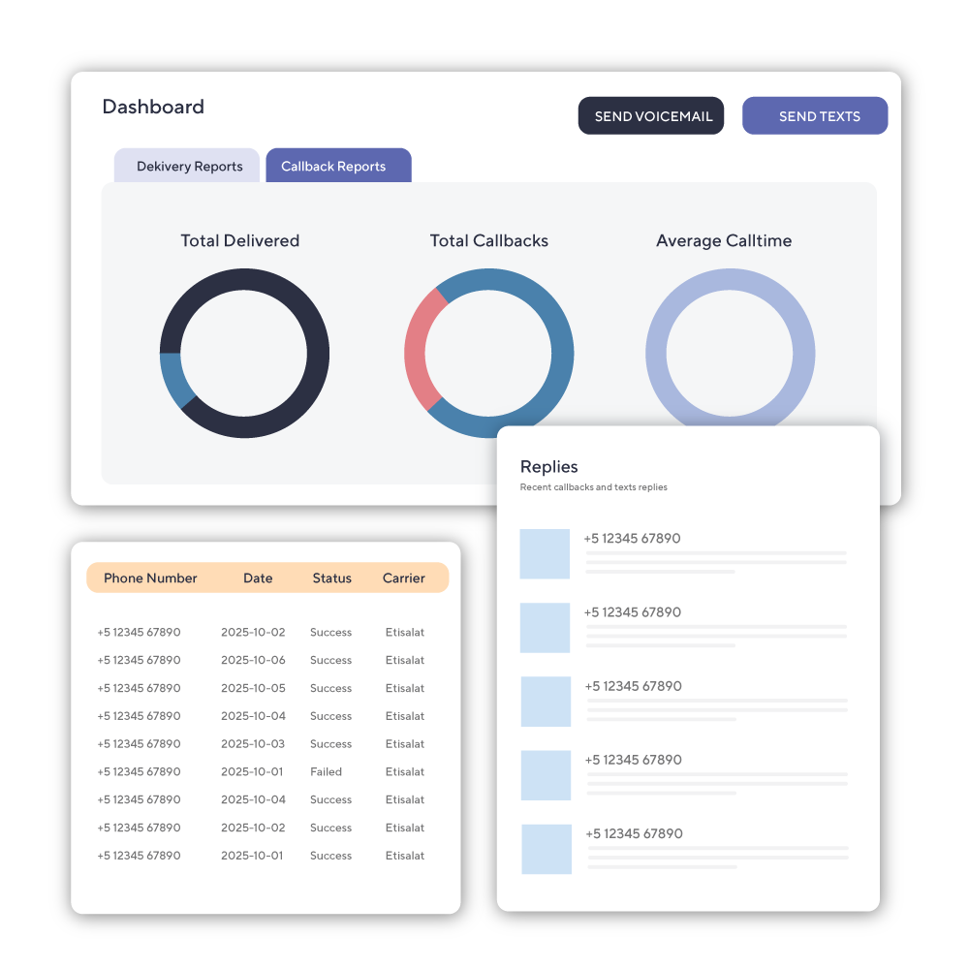
Task: Click the Carrier column header
Action: click(403, 578)
